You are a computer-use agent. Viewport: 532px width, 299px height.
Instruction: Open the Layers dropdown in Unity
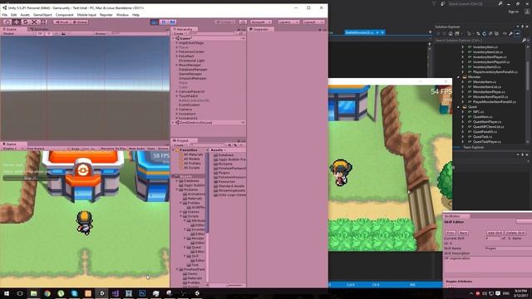pos(288,22)
